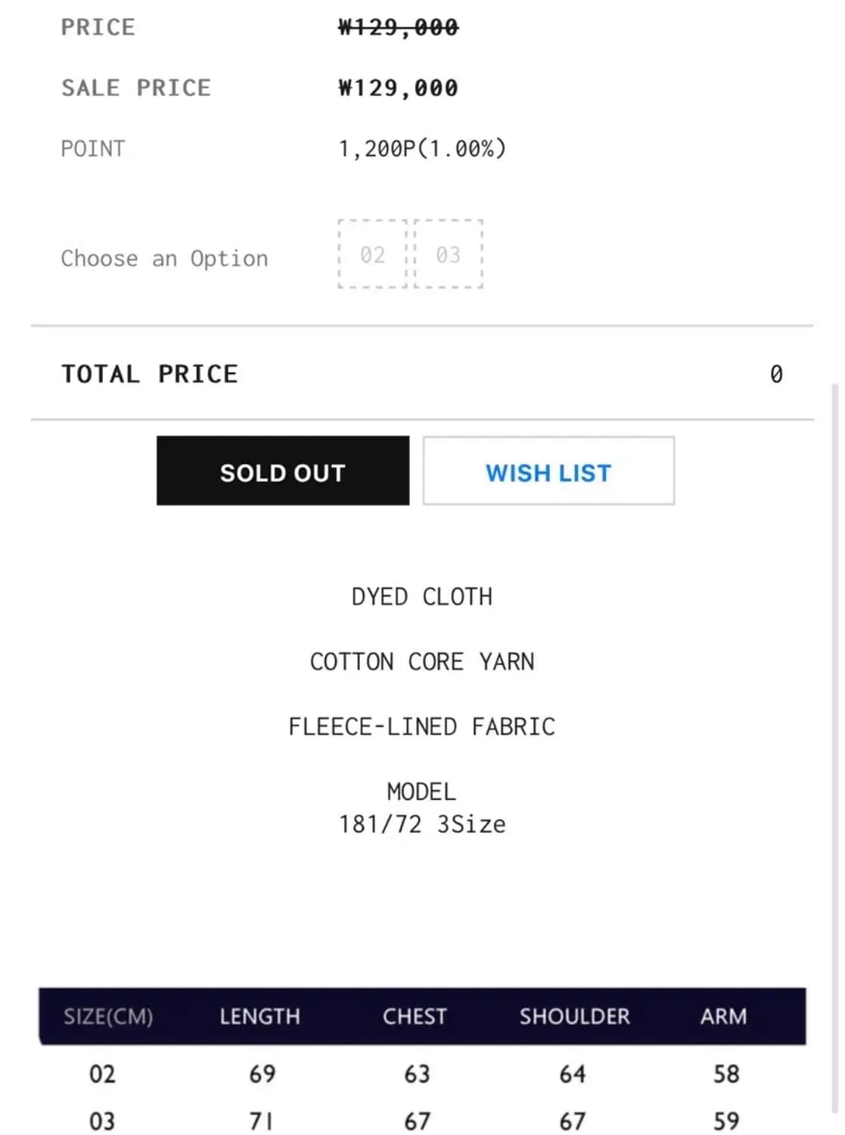Click size 03 row in size table

pos(102,1121)
